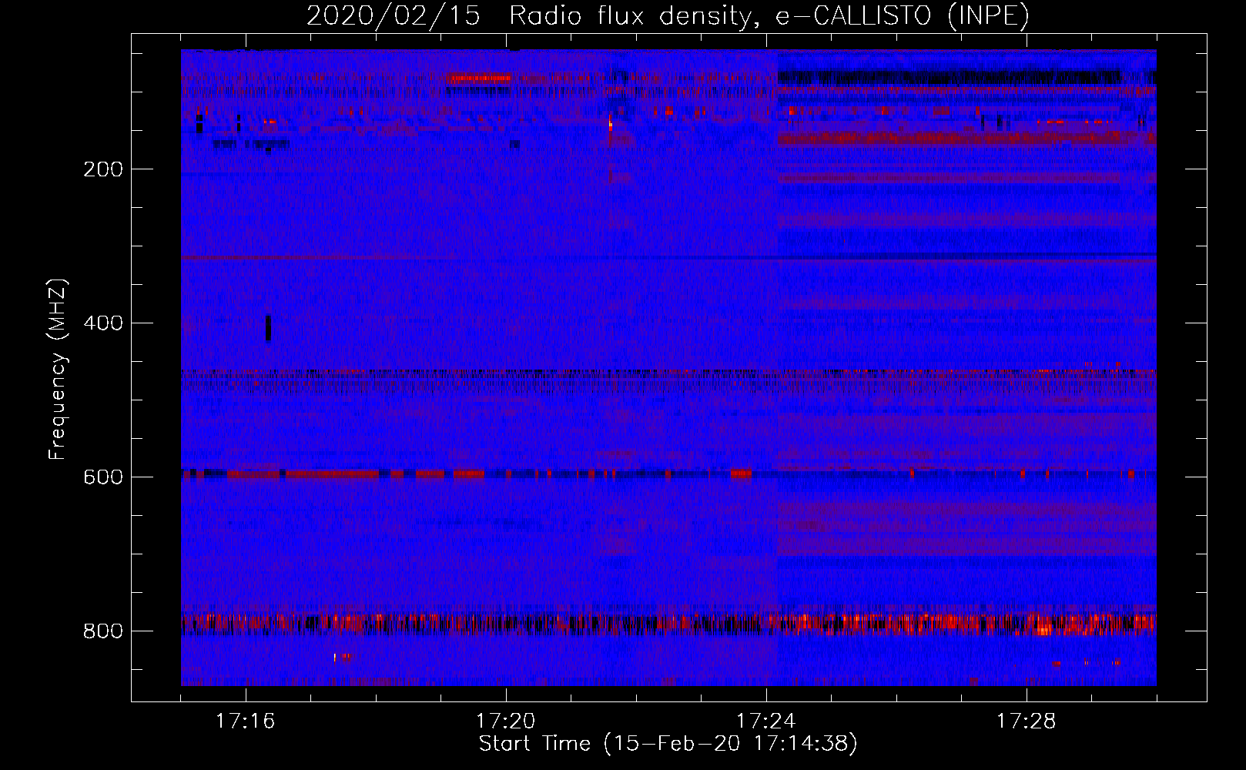
Task: Click the 17:28 time tick label
Action: (x=1027, y=721)
